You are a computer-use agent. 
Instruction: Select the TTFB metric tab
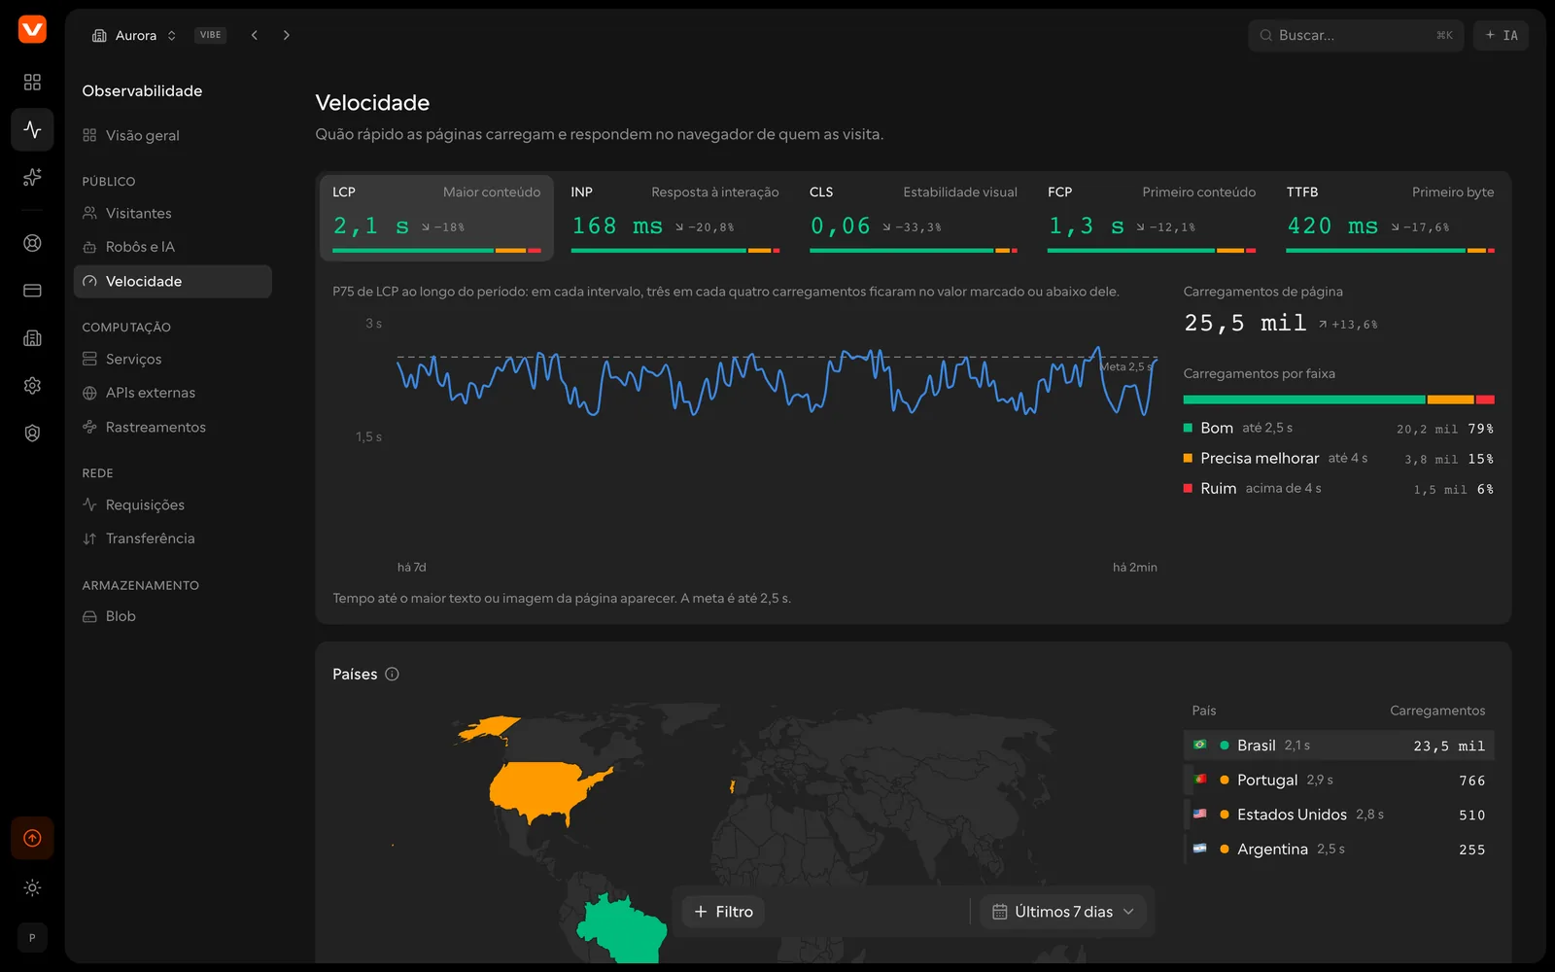tap(1390, 218)
